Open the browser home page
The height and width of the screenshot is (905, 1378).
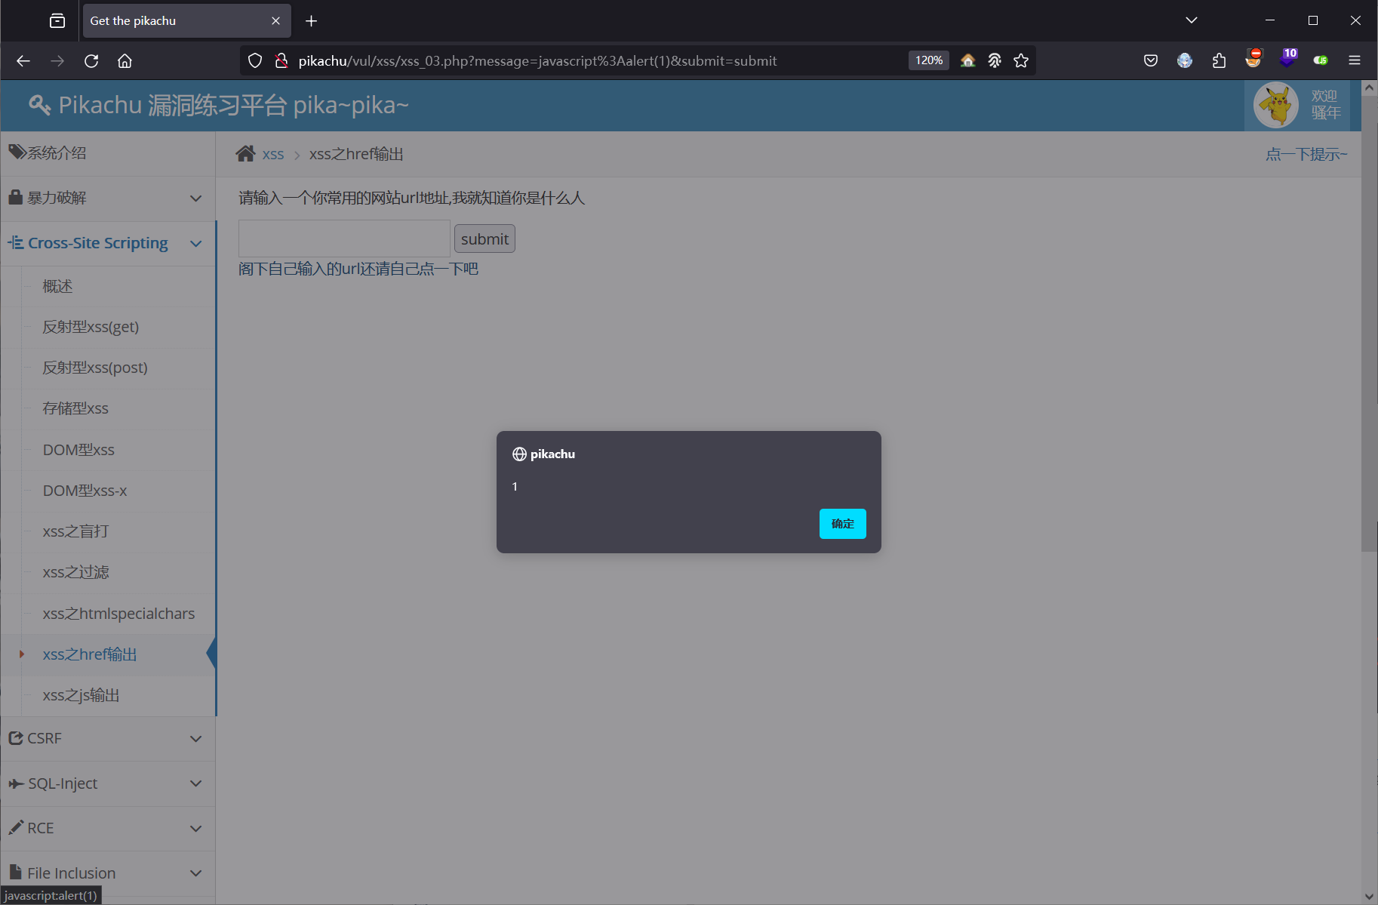125,60
